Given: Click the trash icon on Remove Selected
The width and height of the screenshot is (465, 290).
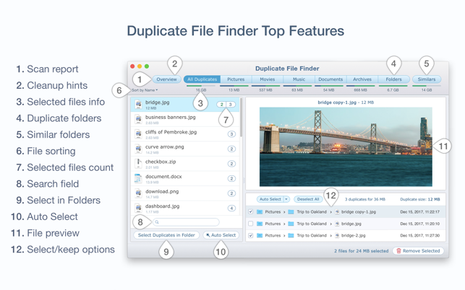Looking at the screenshot, I should [x=398, y=251].
